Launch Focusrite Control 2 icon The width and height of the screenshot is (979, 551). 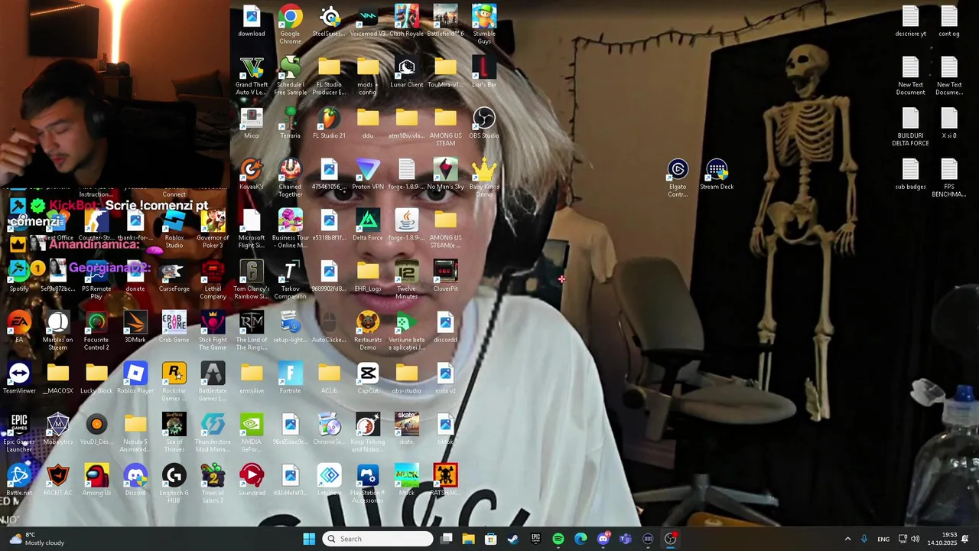tap(96, 331)
